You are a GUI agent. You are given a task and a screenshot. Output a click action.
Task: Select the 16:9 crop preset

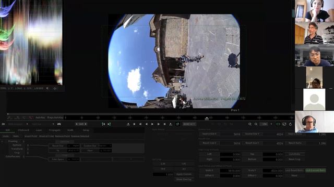pos(163,169)
